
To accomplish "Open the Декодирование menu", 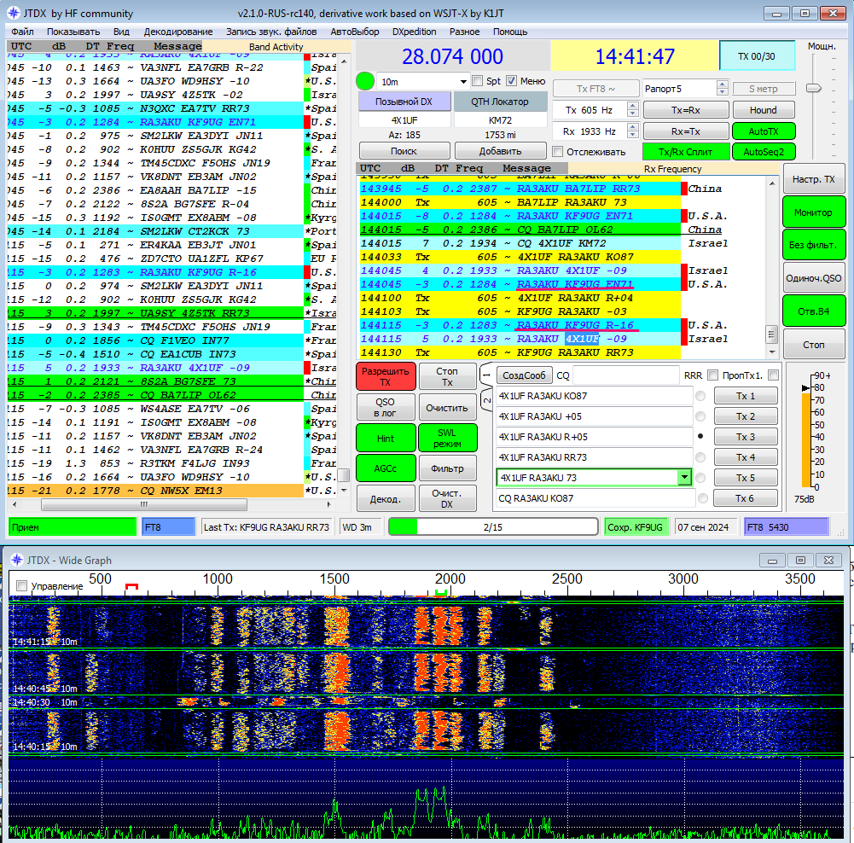I will tap(178, 32).
